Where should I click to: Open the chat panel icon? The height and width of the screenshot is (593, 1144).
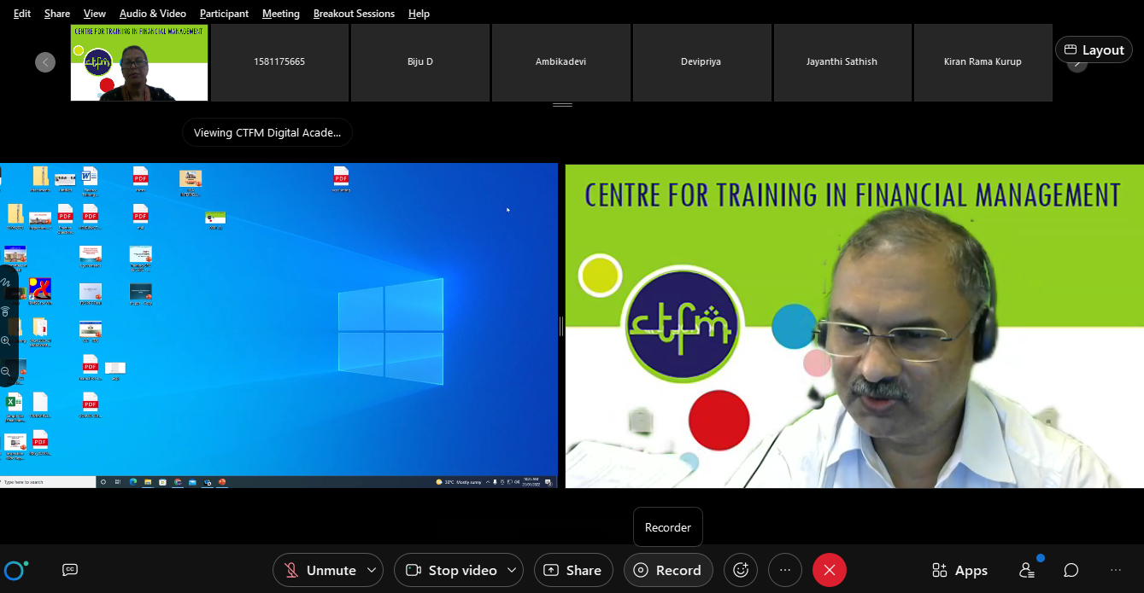(x=1071, y=570)
